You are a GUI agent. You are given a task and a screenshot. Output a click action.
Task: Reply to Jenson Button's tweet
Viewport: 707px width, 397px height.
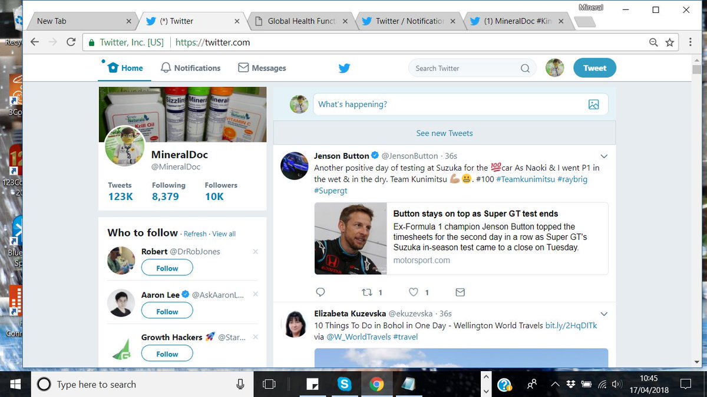click(x=321, y=292)
